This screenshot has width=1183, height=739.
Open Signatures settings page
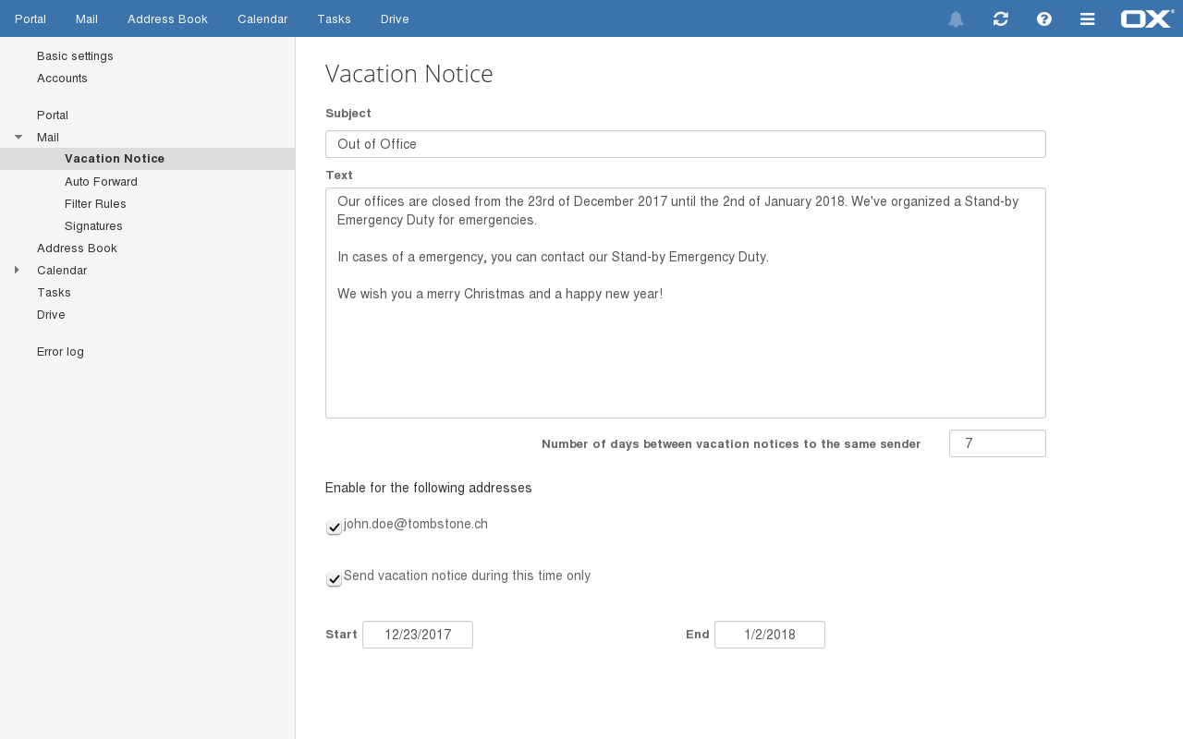click(93, 226)
